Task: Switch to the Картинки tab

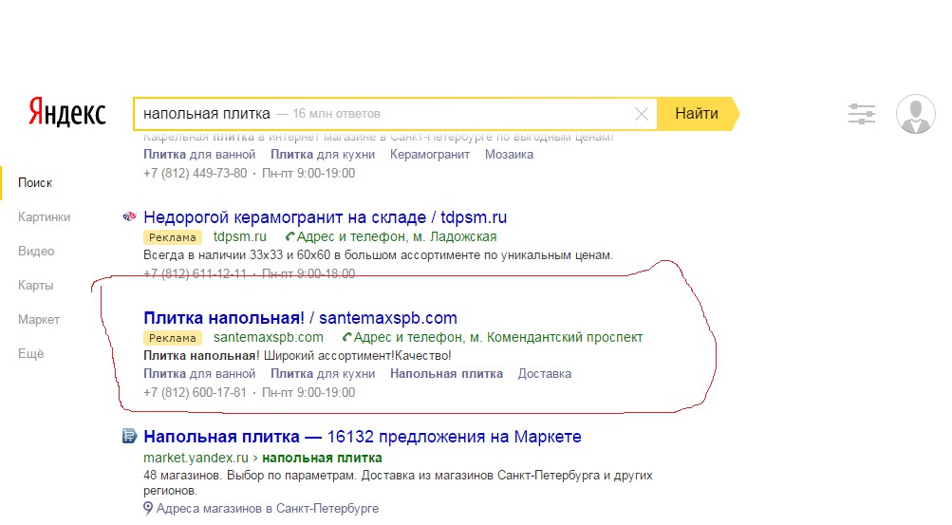Action: point(44,217)
